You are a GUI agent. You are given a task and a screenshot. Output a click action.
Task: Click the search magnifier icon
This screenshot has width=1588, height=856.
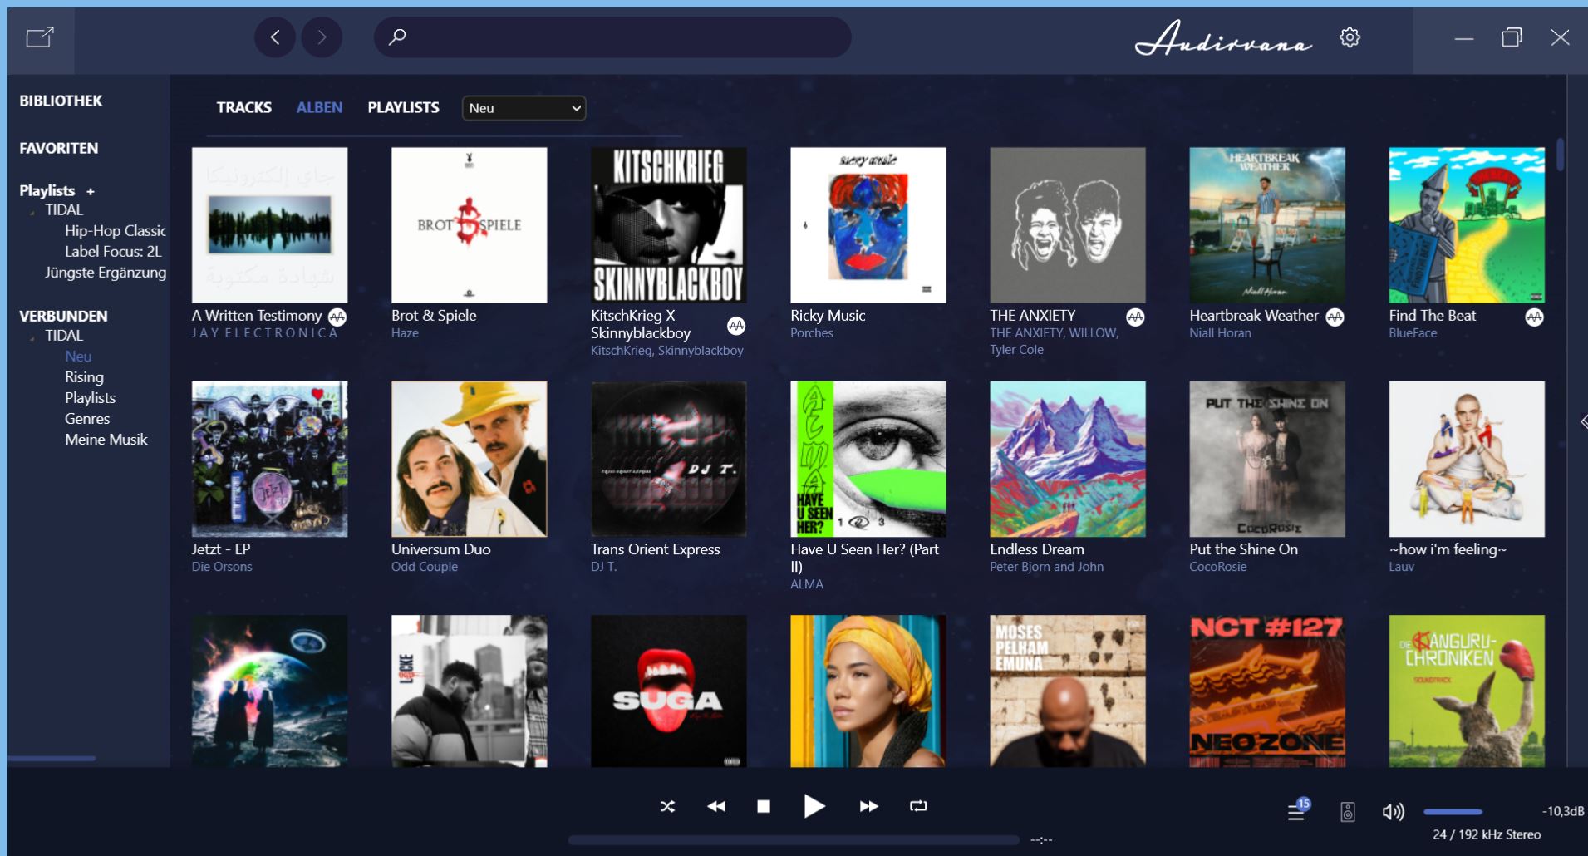(397, 37)
